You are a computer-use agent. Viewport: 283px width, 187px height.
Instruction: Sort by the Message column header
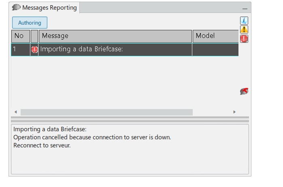(115, 36)
